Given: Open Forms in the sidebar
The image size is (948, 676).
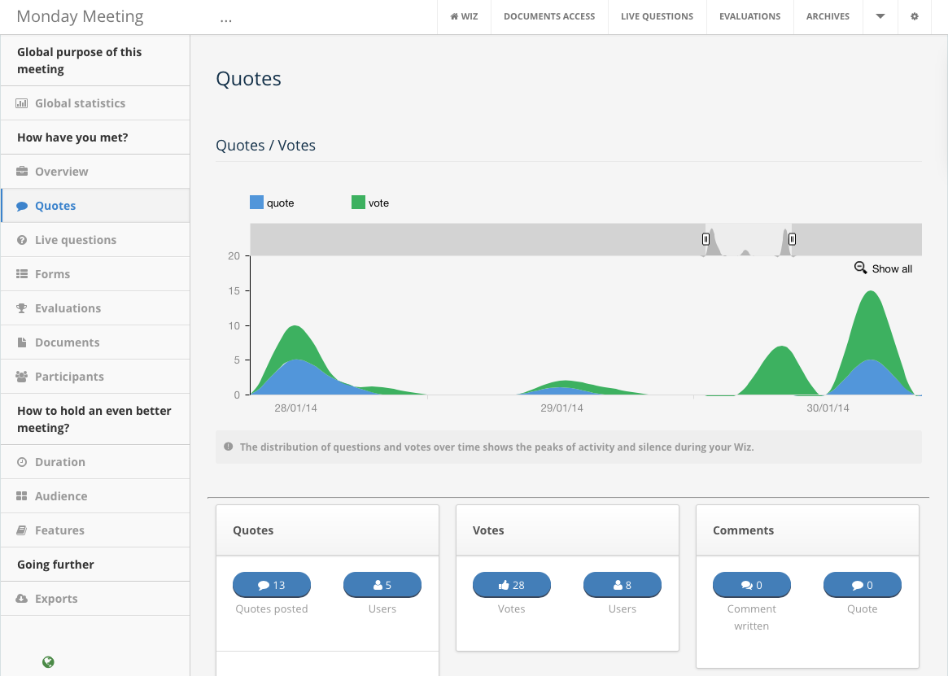Looking at the screenshot, I should [x=52, y=274].
